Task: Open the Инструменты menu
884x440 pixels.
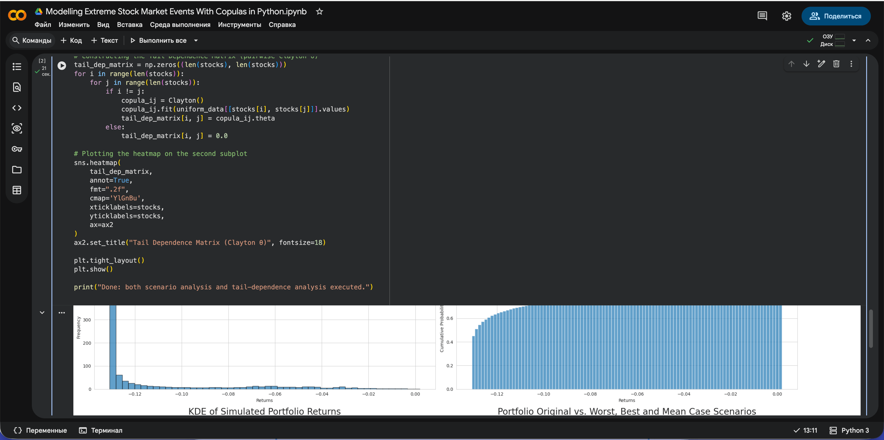Action: pyautogui.click(x=239, y=25)
